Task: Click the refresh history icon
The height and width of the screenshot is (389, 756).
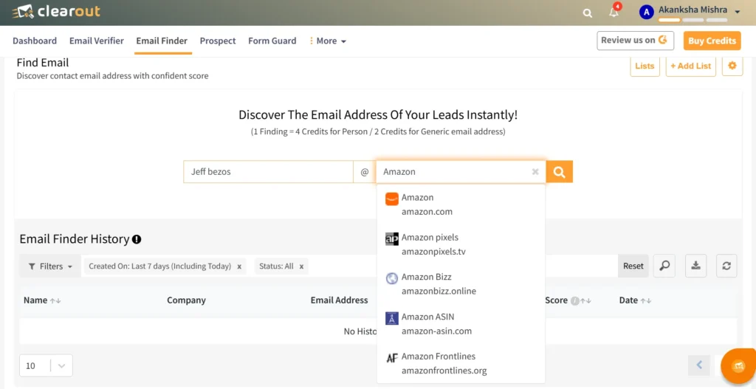Action: click(x=726, y=266)
